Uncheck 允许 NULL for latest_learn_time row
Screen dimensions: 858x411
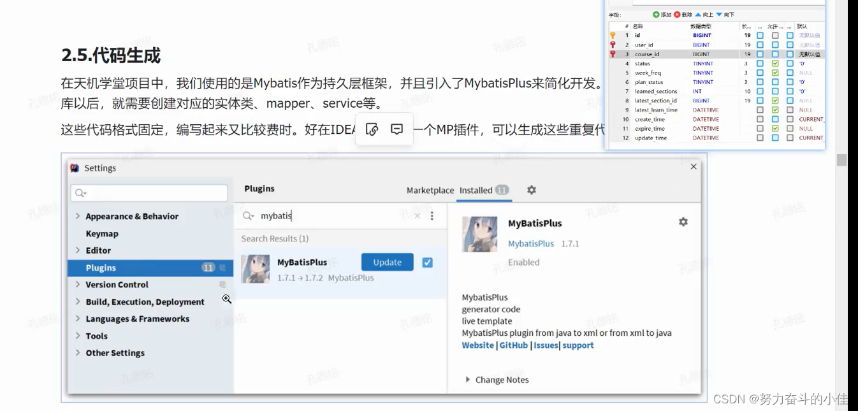click(775, 110)
